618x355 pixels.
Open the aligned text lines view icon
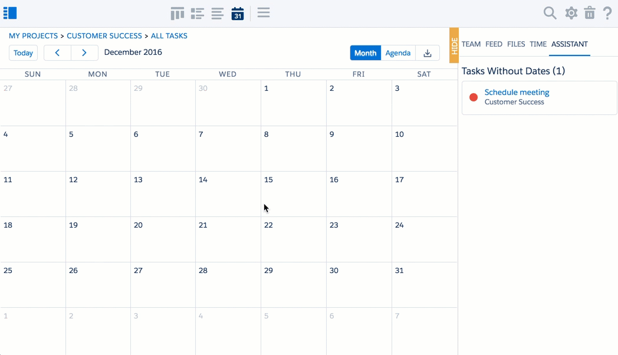(x=217, y=14)
